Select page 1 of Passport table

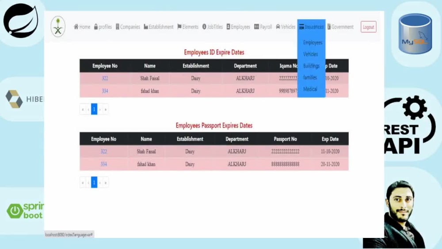(x=94, y=183)
